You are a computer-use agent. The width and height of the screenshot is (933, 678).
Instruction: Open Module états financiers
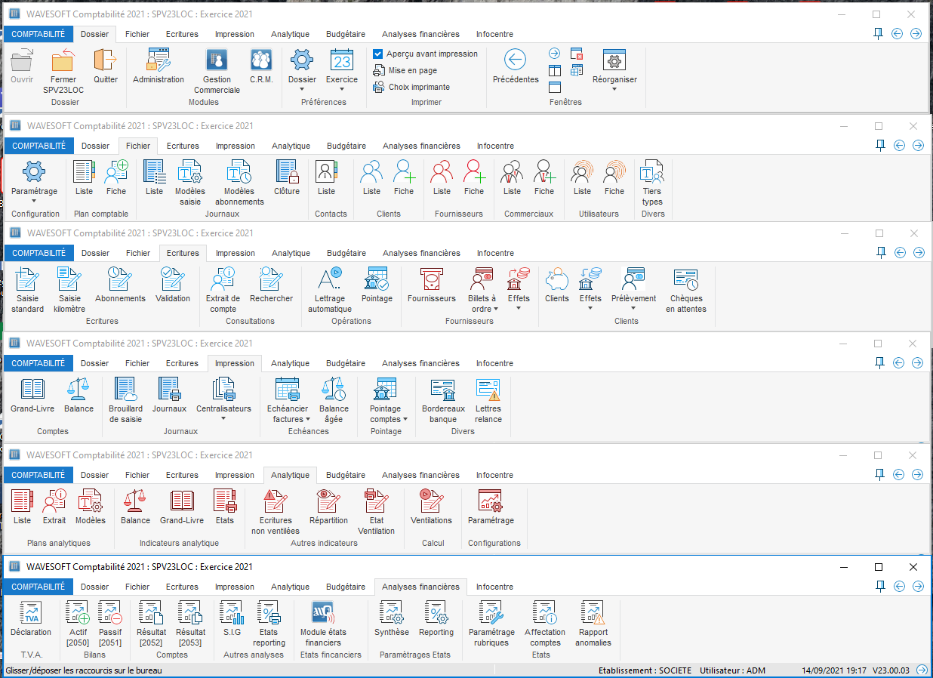[x=323, y=613]
